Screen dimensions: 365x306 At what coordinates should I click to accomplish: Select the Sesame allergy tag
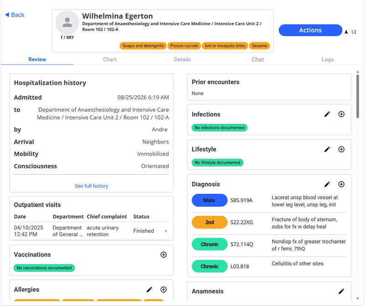[x=259, y=46]
